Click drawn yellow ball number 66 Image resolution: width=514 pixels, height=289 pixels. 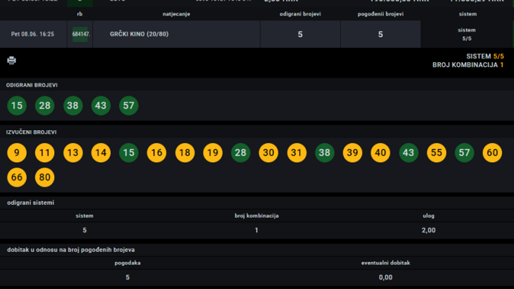[x=17, y=178]
